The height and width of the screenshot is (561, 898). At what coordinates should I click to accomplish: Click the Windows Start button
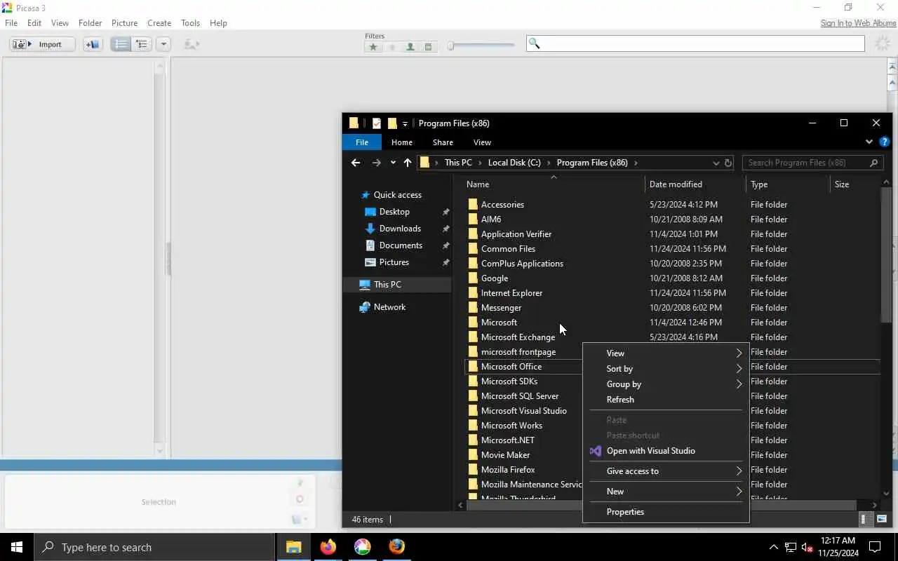coord(17,547)
